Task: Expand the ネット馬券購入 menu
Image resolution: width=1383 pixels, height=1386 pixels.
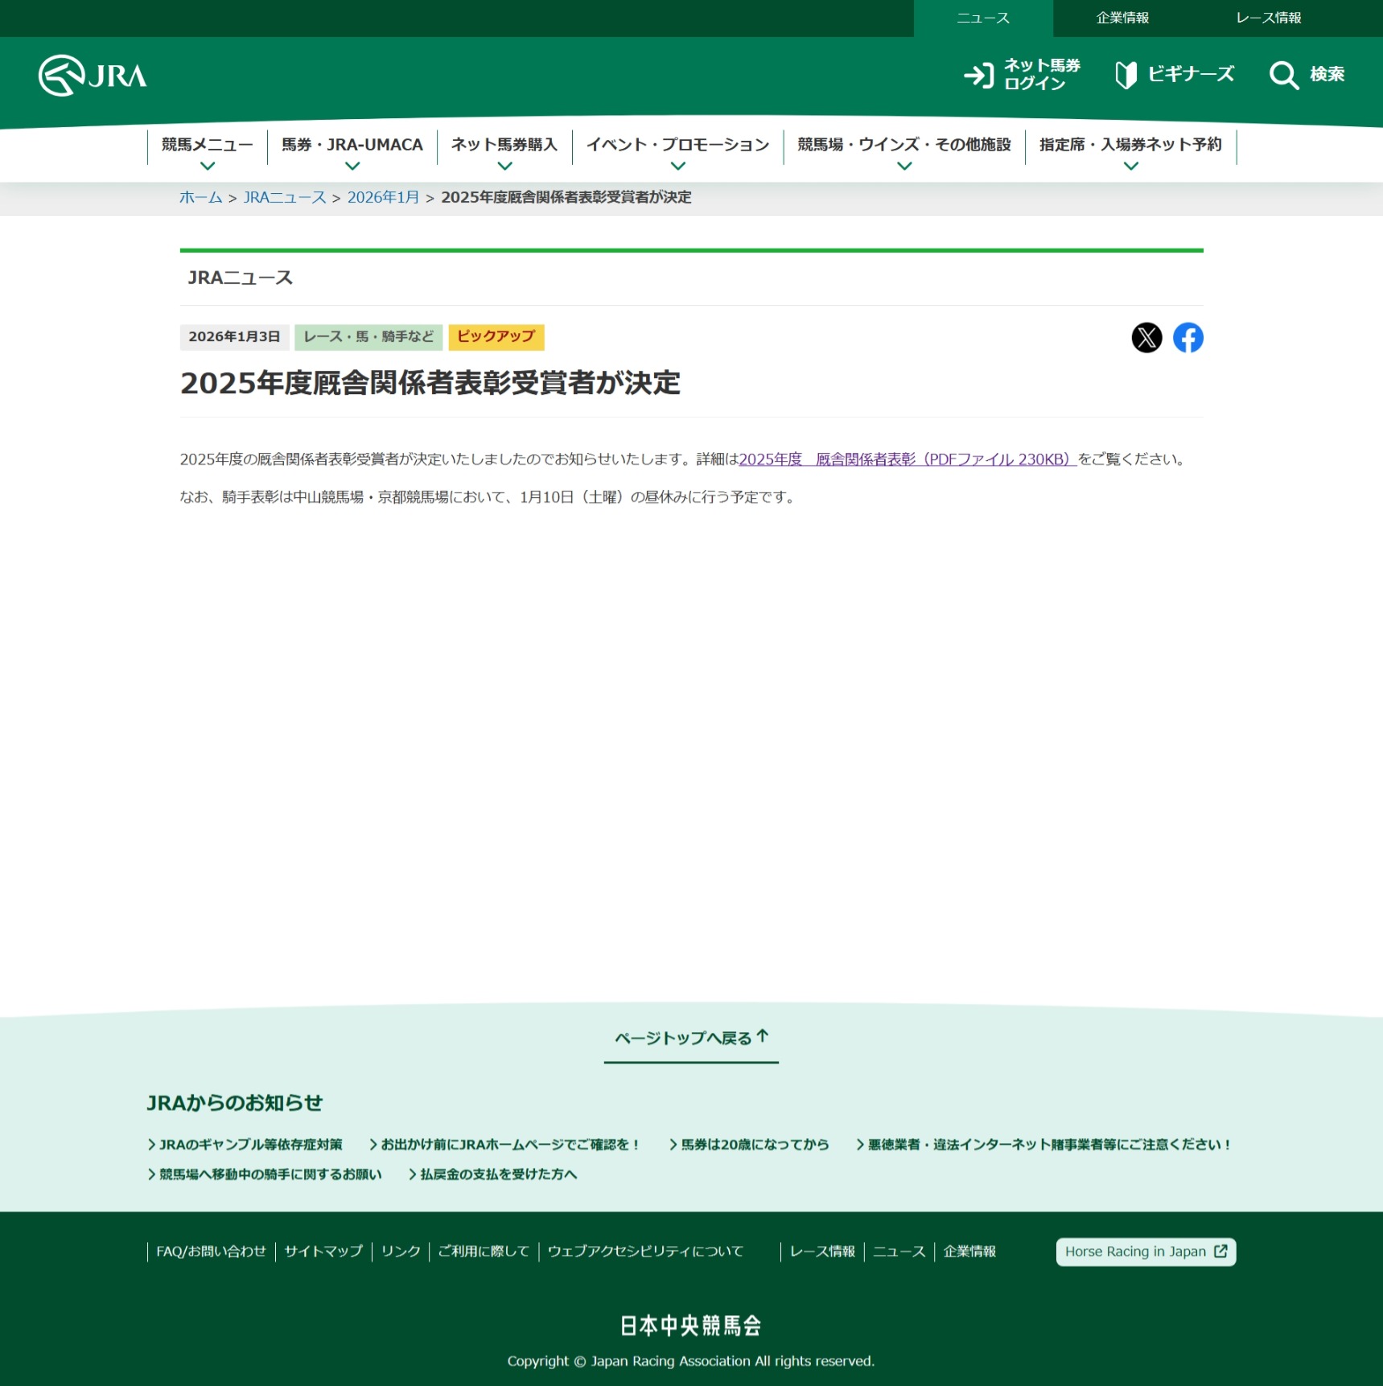Action: (x=504, y=152)
